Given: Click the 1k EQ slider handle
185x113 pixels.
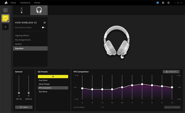Looking at the screenshot, I should [x=132, y=85].
